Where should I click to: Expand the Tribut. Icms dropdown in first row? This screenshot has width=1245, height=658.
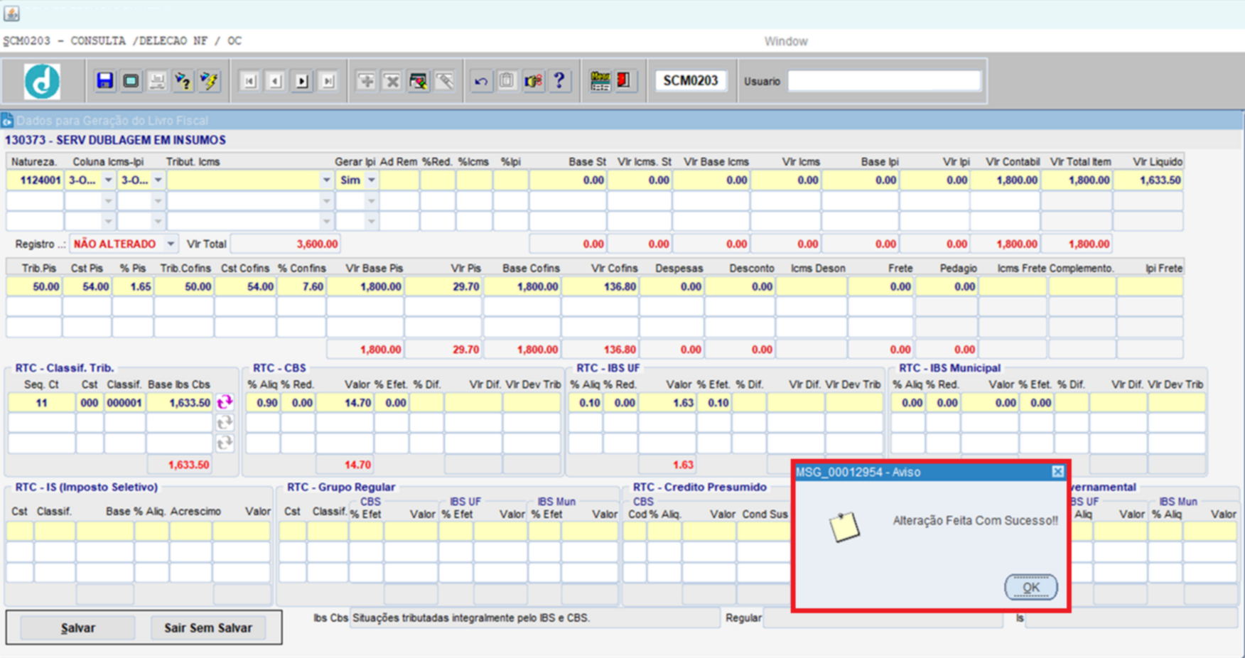coord(326,180)
